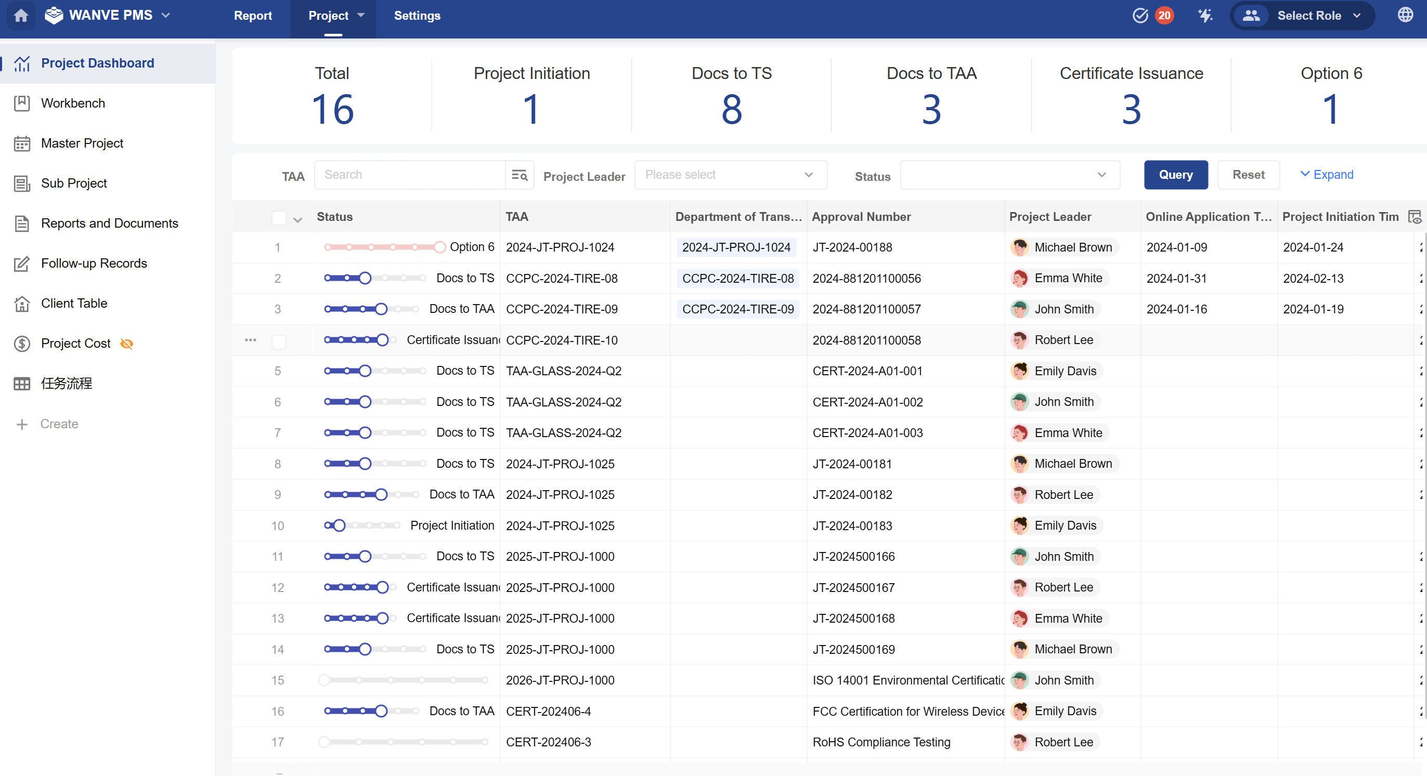
Task: Click the CCPC-2024-TIRE-09 department tag
Action: point(737,309)
